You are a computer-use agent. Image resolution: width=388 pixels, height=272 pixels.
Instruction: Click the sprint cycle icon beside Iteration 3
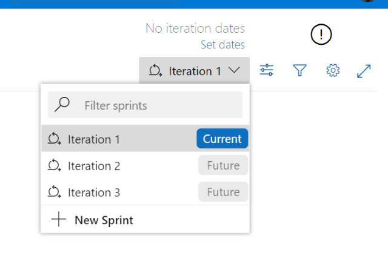point(54,192)
